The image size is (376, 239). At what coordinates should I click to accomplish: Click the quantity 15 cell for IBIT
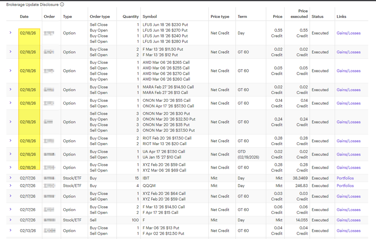137,178
